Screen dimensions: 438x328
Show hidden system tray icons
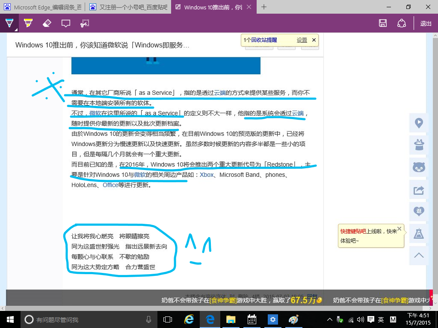tap(330, 319)
